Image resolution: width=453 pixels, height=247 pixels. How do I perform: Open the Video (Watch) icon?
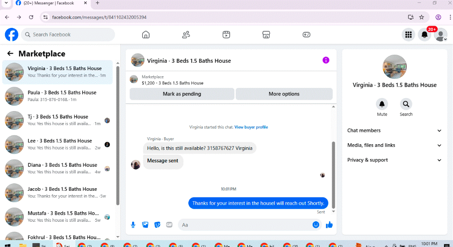click(x=226, y=34)
